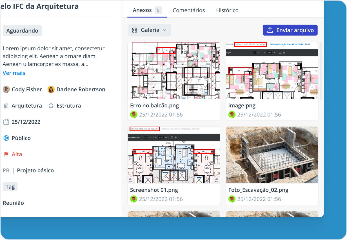Open the Histórico tab
Image resolution: width=347 pixels, height=240 pixels.
coord(227,10)
